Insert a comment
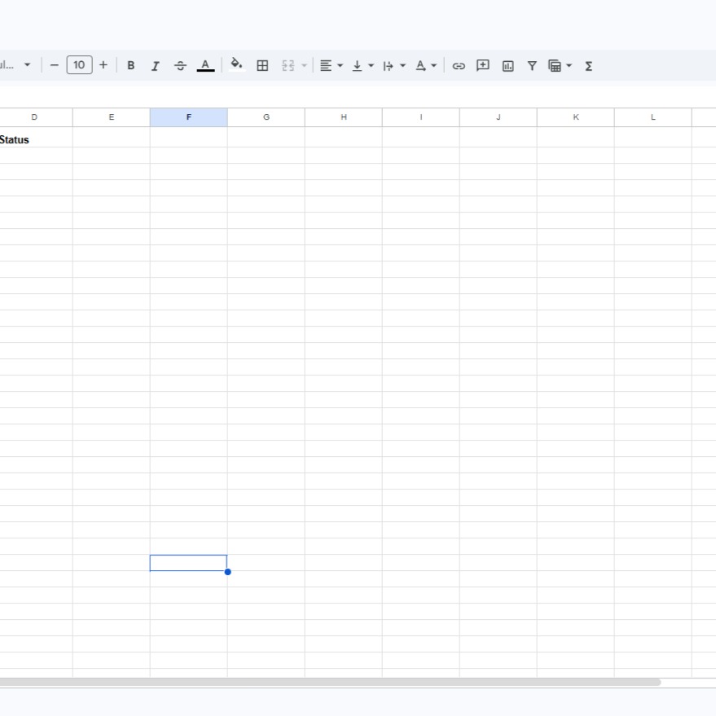Viewport: 716px width, 716px height. (483, 66)
